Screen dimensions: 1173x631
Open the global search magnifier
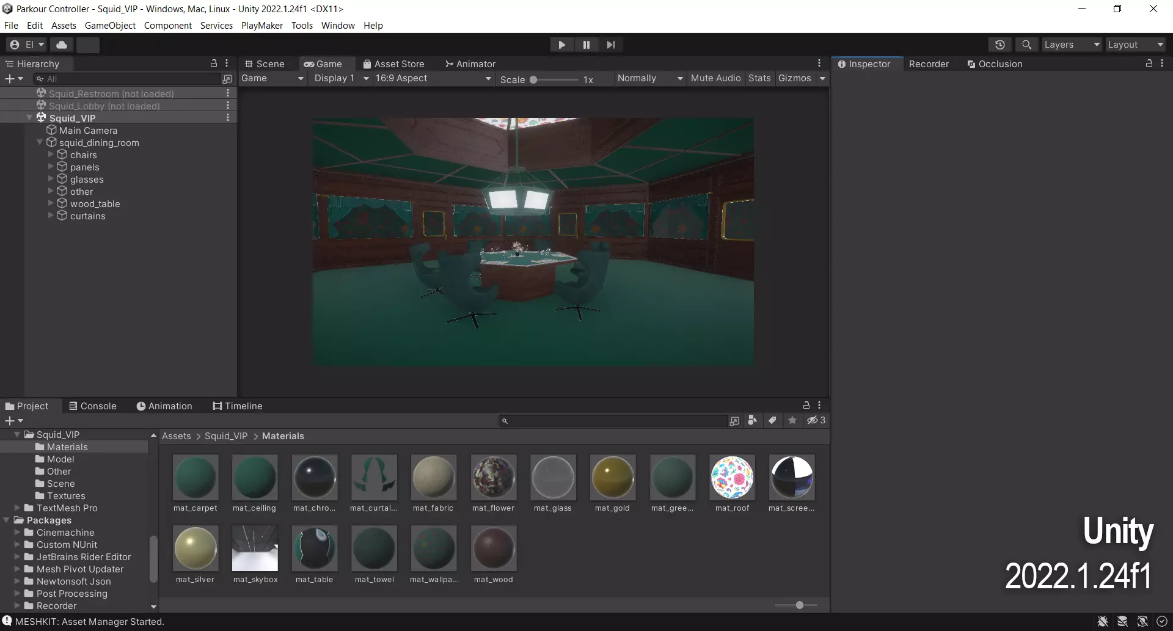click(x=1026, y=45)
